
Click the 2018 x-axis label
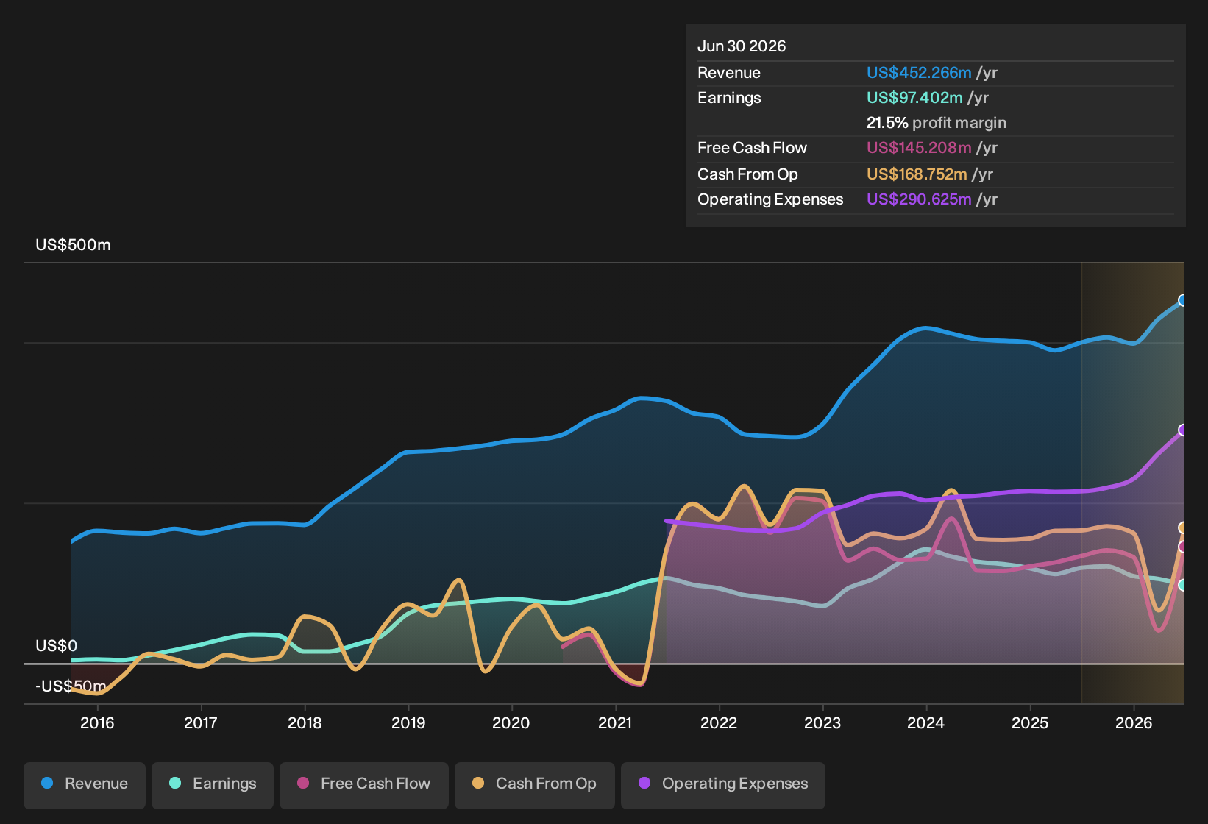[305, 723]
